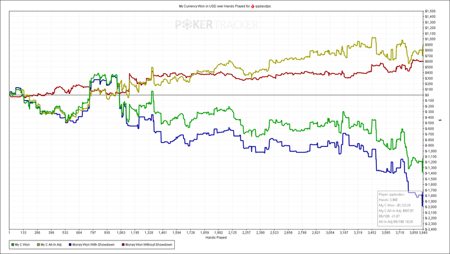Click the yellow My C All-In Adj swatch

(x=38, y=245)
